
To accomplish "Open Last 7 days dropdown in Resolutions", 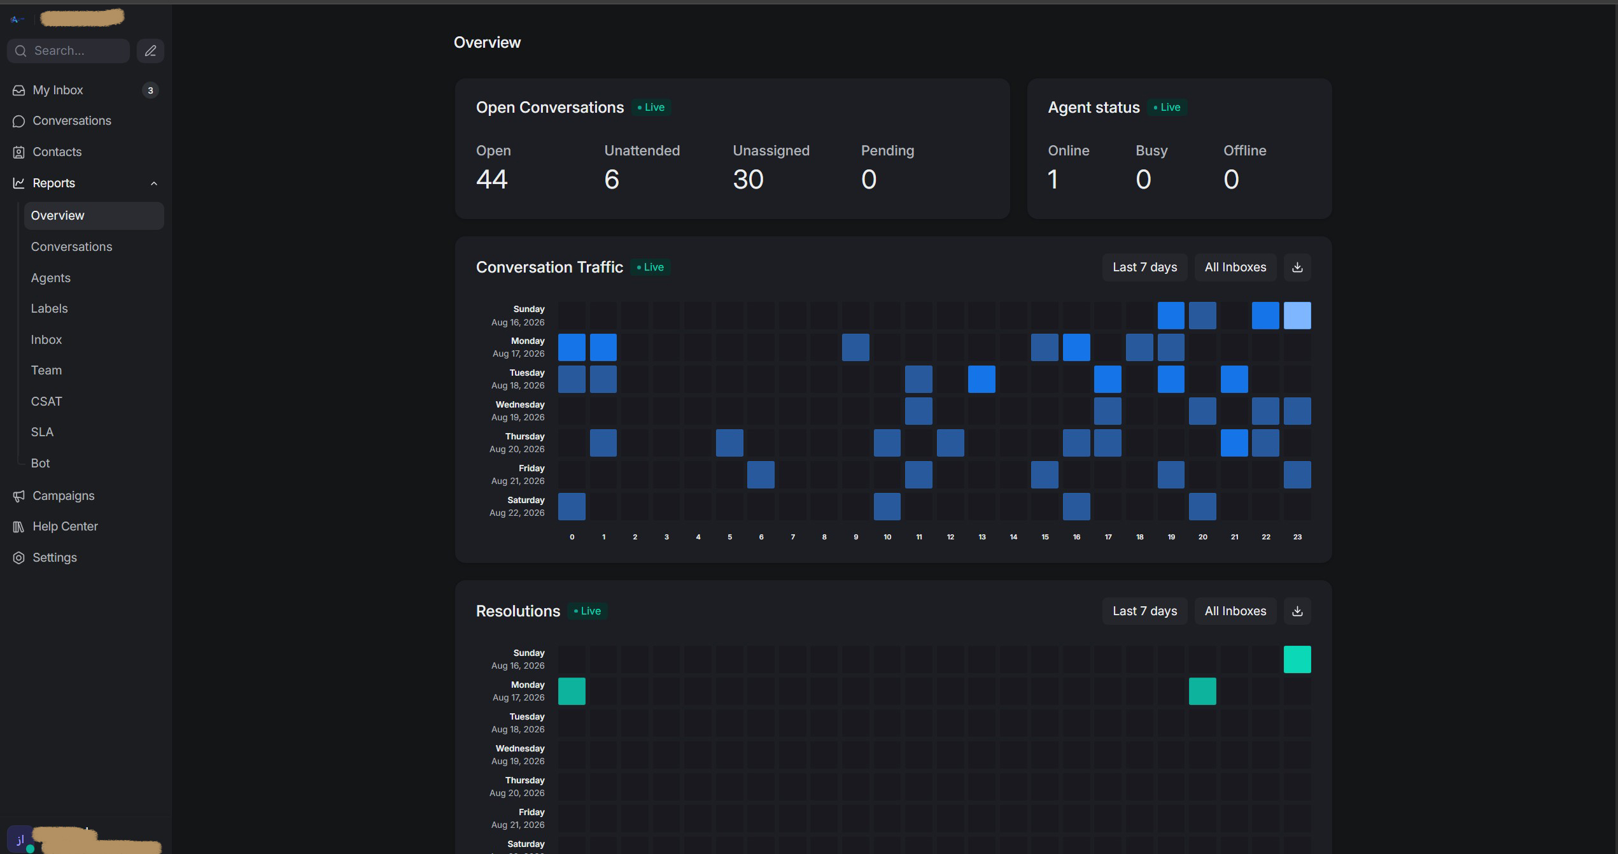I will [1144, 611].
